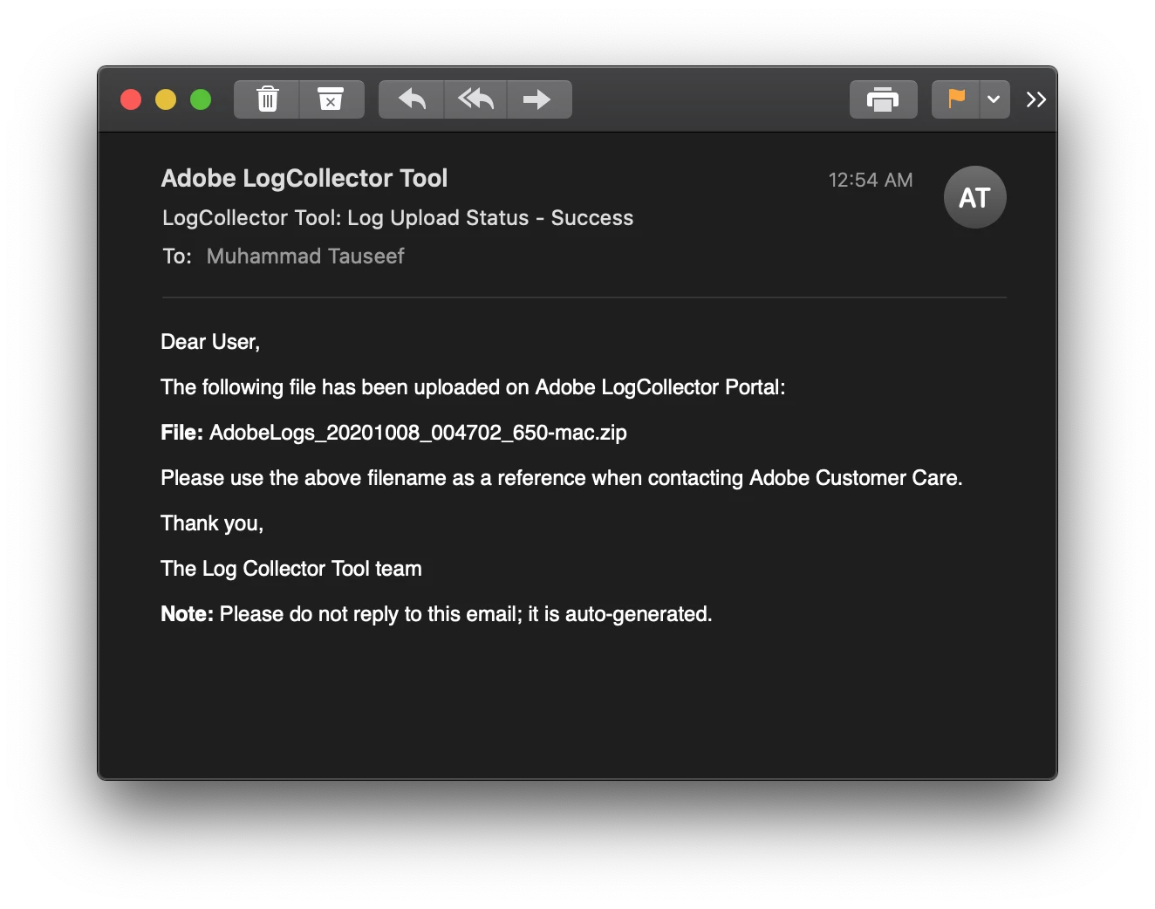This screenshot has height=909, width=1155.
Task: Close the message window with red button
Action: (131, 99)
